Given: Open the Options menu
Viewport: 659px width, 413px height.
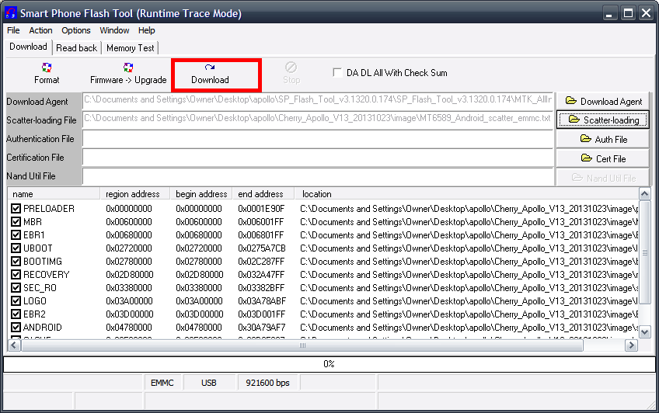Looking at the screenshot, I should tap(76, 30).
